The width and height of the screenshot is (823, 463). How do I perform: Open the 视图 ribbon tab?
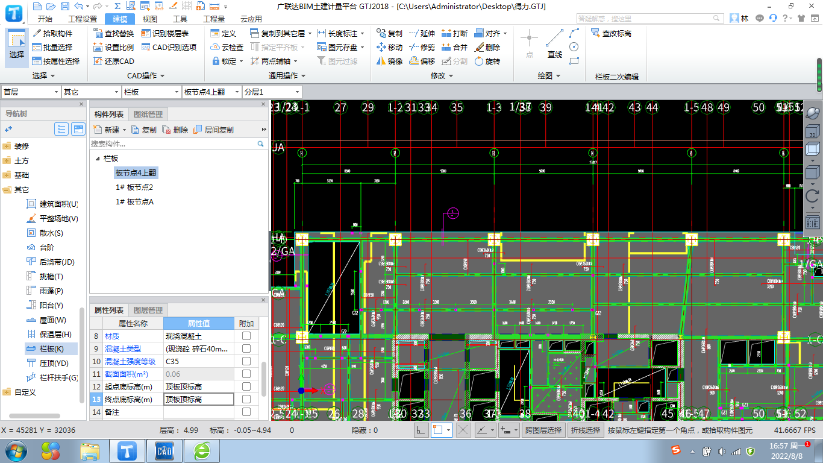pyautogui.click(x=150, y=19)
